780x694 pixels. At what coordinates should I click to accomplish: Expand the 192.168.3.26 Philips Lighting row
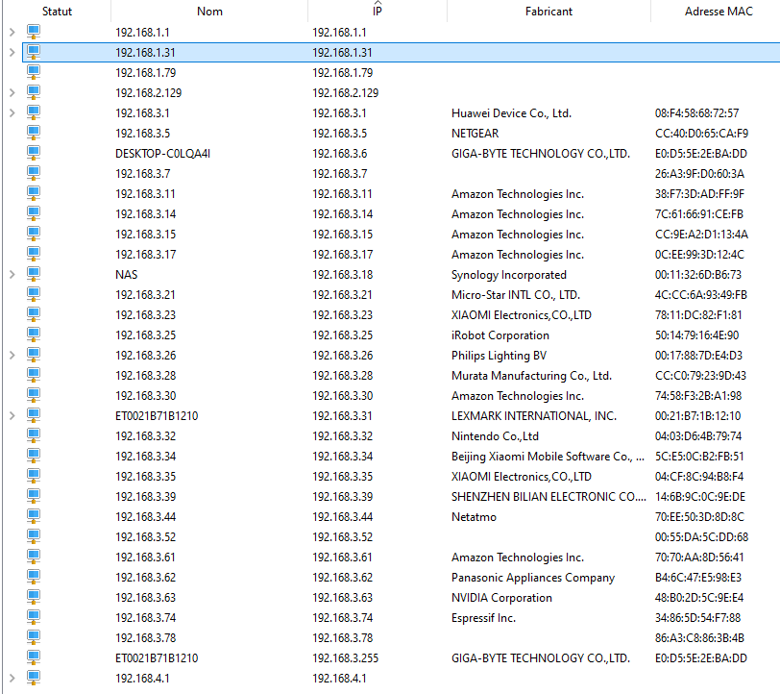[12, 355]
